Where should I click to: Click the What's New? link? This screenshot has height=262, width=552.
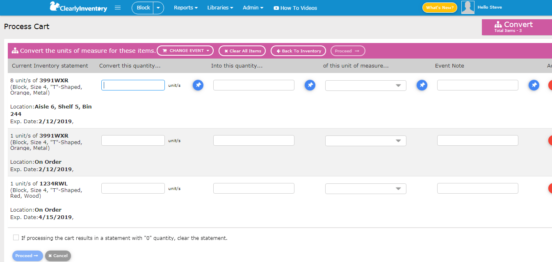pos(439,7)
